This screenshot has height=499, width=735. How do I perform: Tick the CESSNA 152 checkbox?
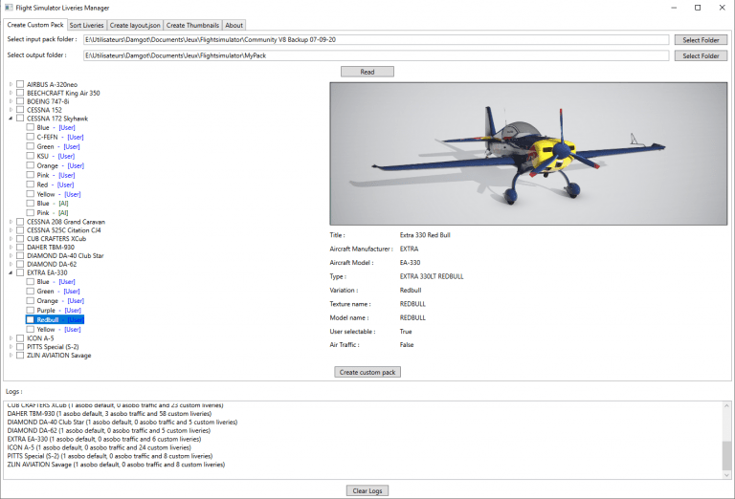20,110
